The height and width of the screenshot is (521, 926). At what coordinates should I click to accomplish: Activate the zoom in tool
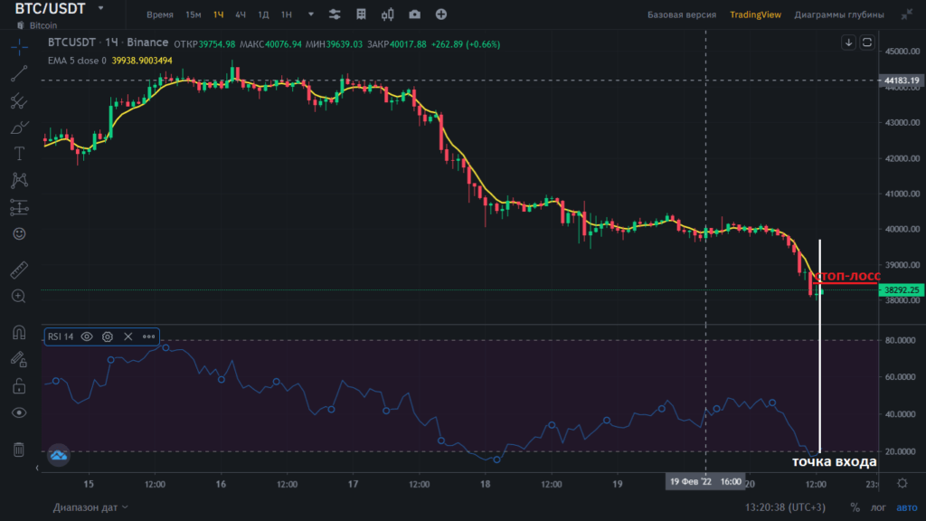click(x=19, y=296)
